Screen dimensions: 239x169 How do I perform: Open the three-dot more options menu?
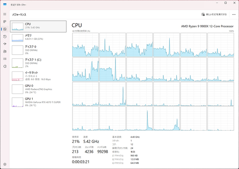click(234, 14)
